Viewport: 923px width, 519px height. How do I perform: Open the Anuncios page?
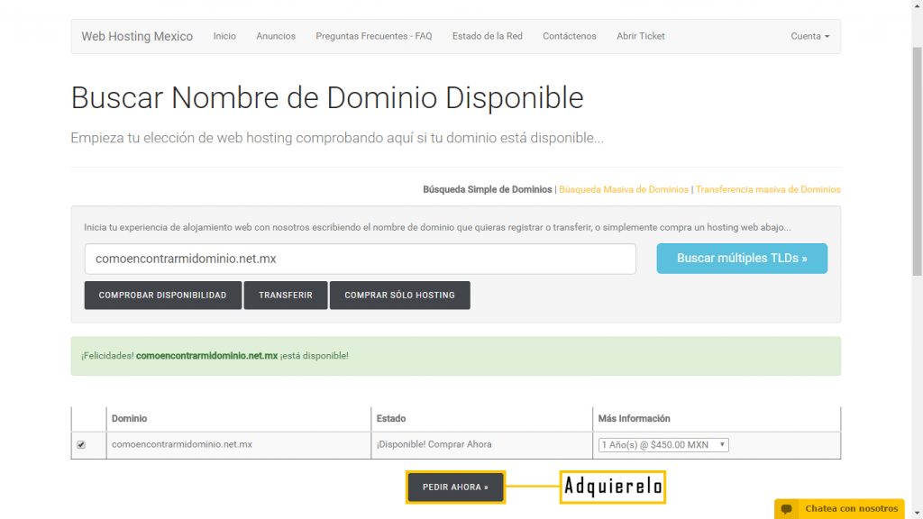pos(276,36)
